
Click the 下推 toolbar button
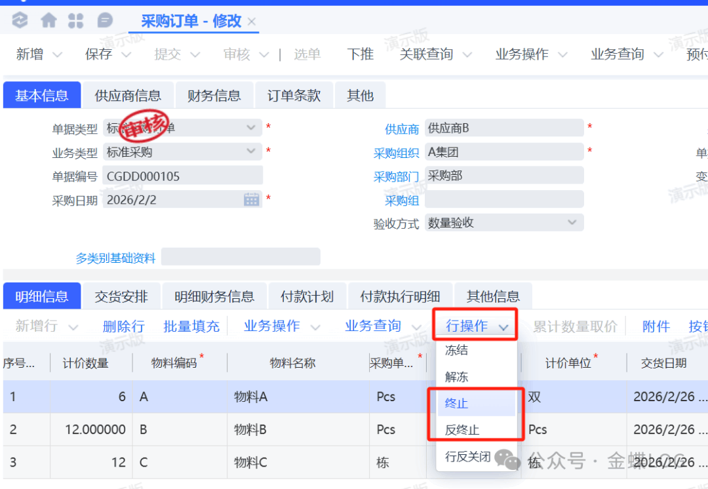[x=361, y=54]
